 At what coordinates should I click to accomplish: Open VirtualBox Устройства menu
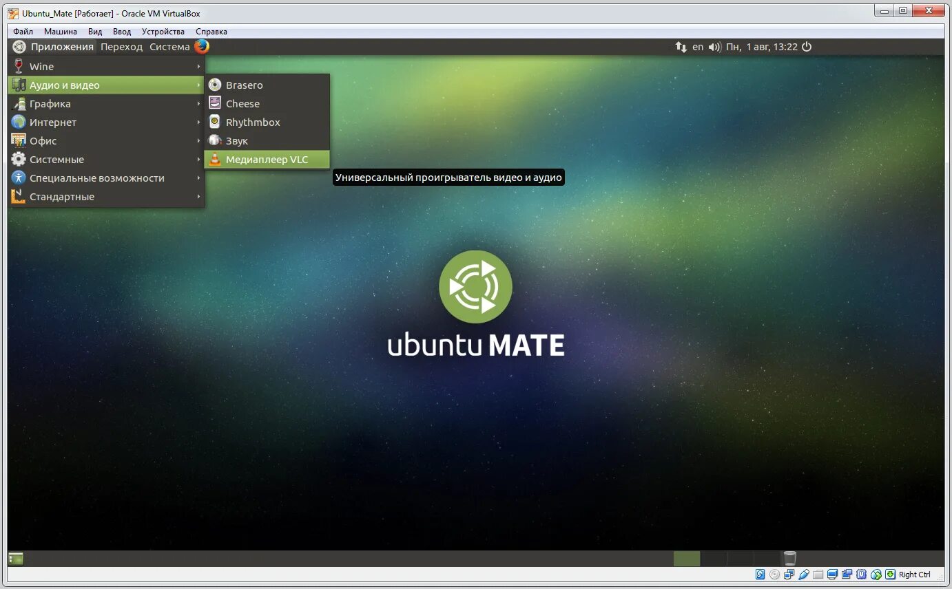(x=163, y=32)
